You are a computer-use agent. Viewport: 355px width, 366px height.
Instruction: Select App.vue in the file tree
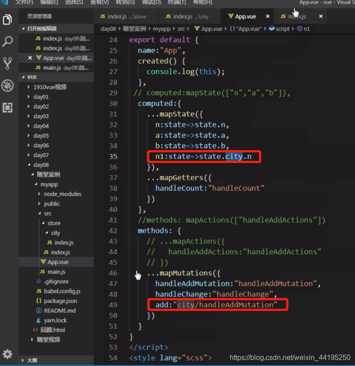tap(56, 262)
